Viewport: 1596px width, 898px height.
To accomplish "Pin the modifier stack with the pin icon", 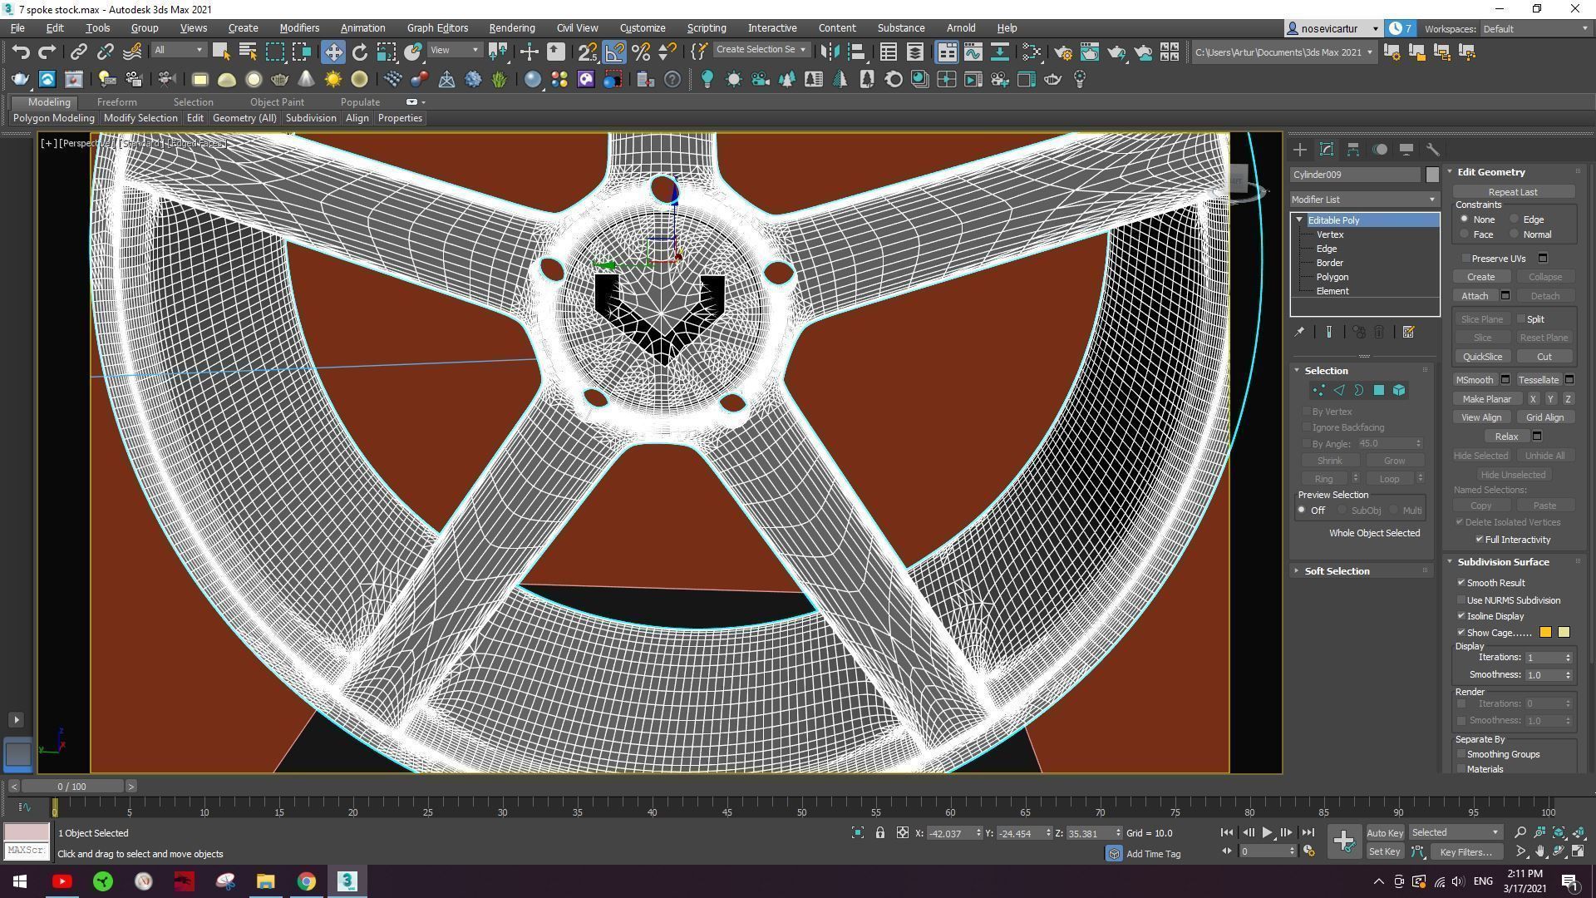I will tap(1301, 332).
